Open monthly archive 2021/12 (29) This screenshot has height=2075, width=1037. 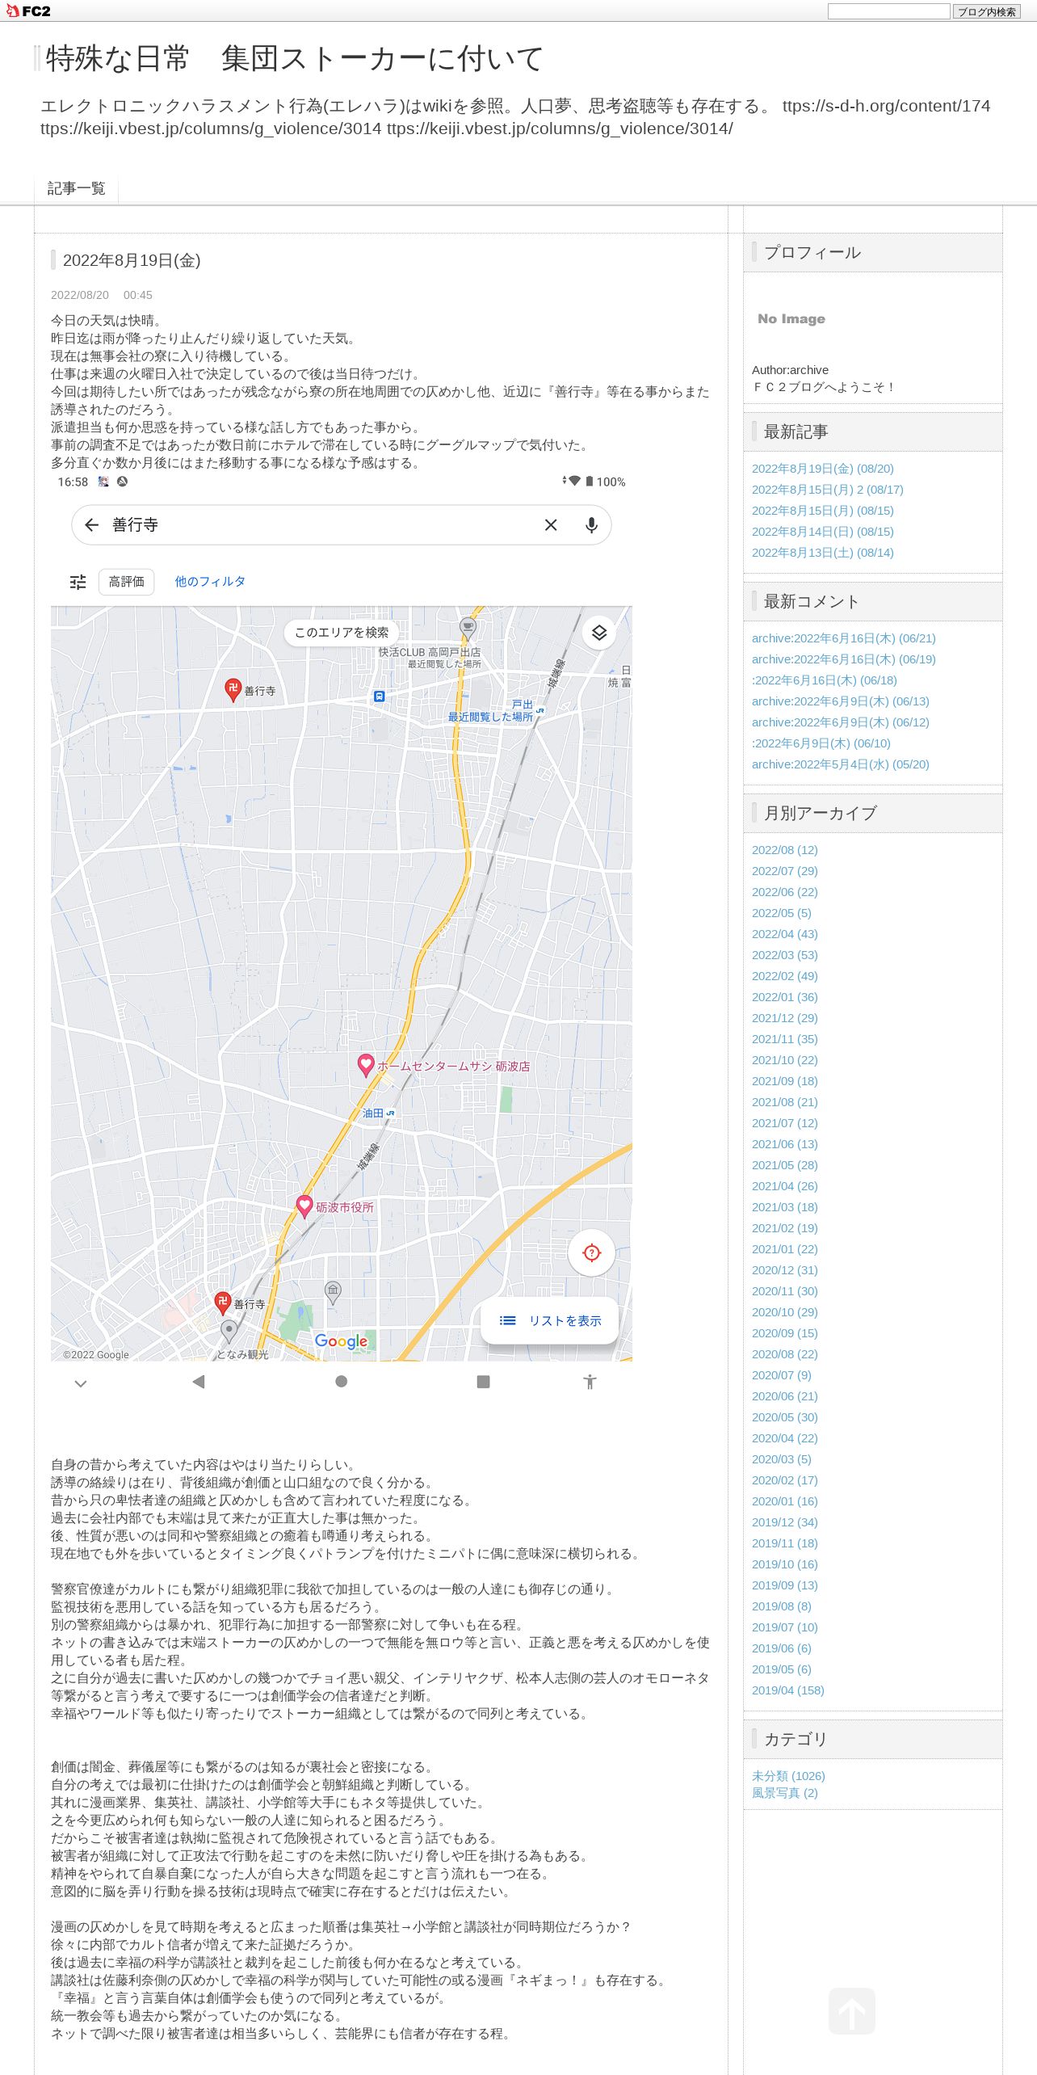point(785,1018)
